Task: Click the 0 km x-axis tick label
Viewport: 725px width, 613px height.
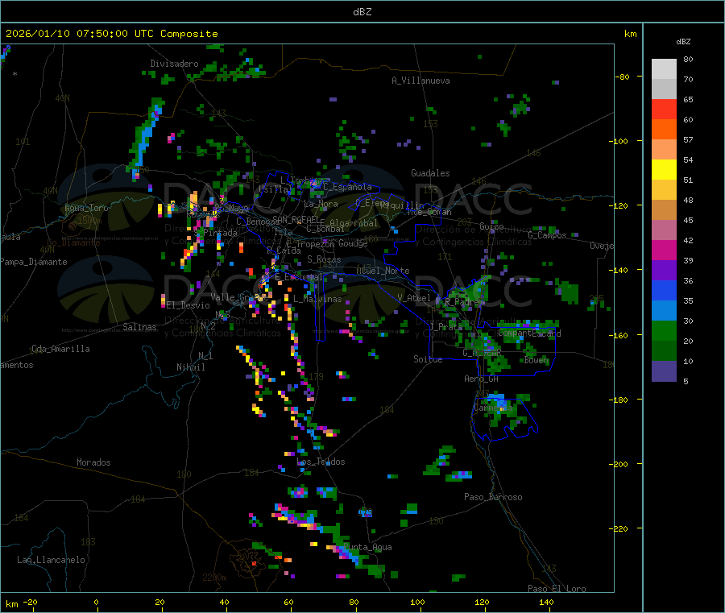Action: (x=96, y=602)
